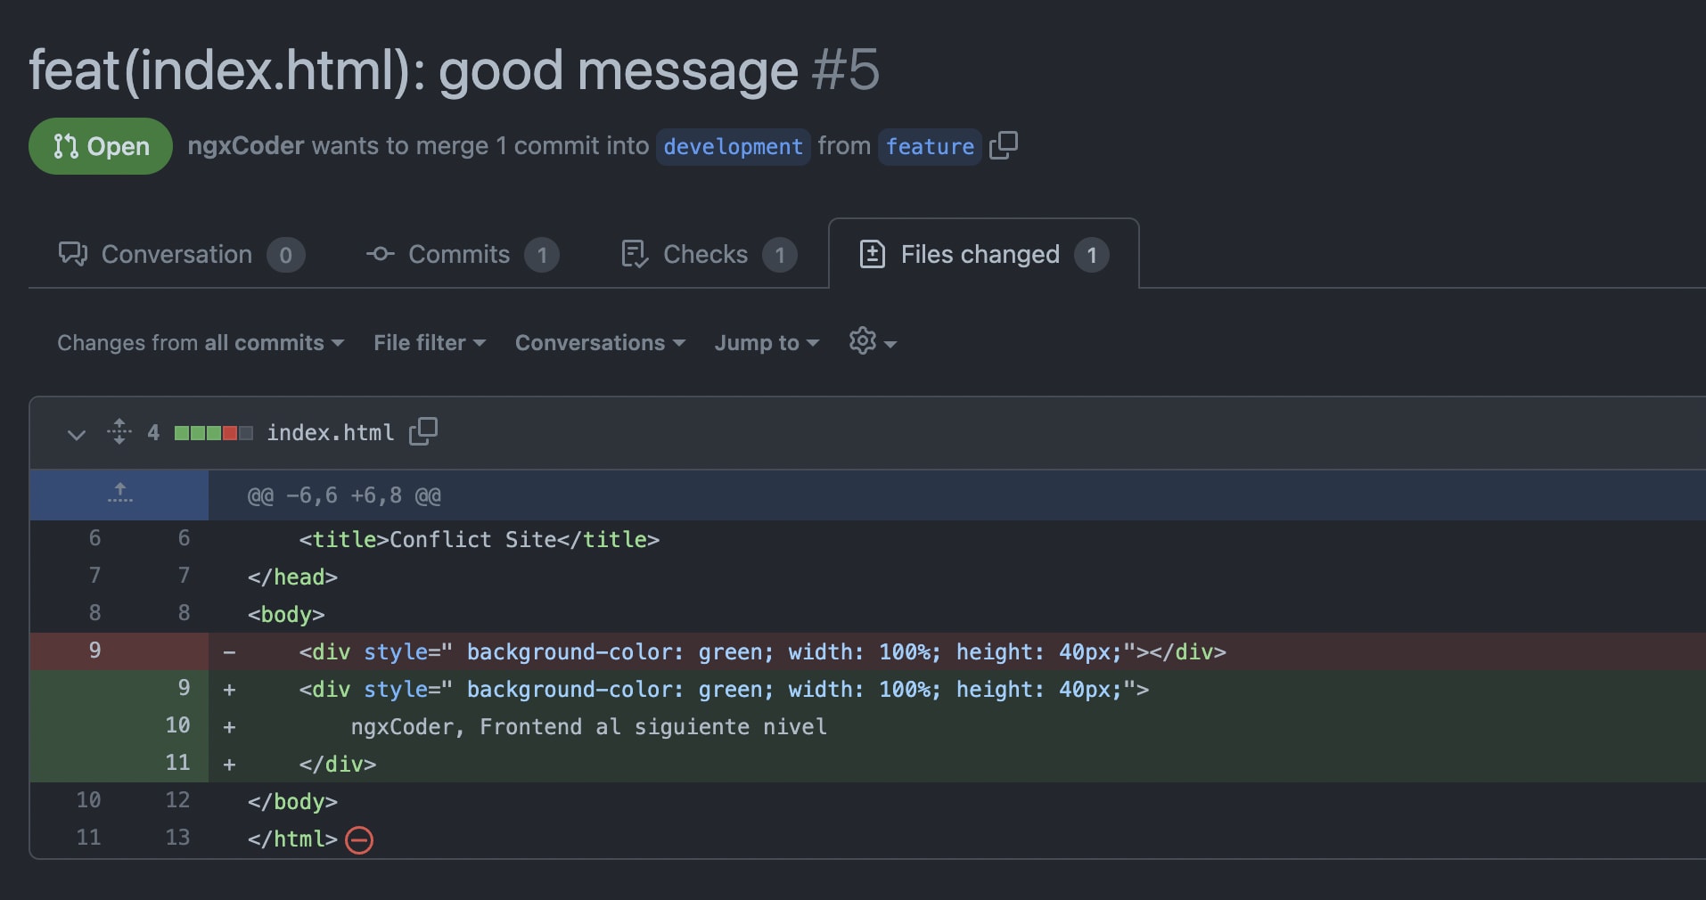Click the index.html file name link
Viewport: 1706px width, 900px height.
tap(331, 432)
